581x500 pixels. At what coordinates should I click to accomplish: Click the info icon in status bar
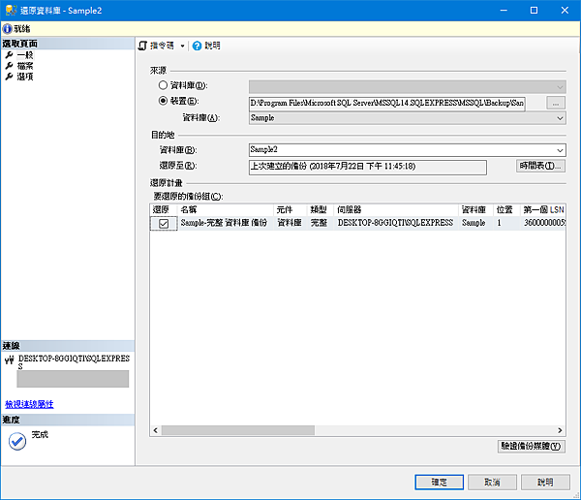pyautogui.click(x=7, y=29)
